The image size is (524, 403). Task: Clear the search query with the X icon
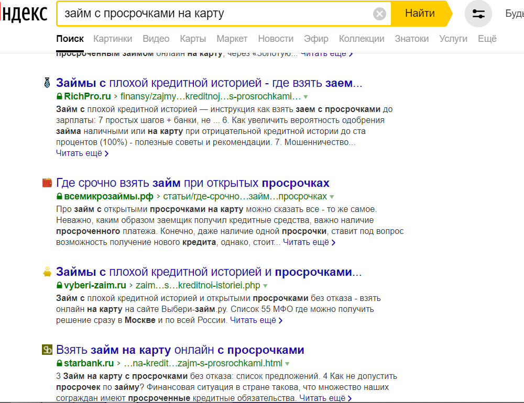pyautogui.click(x=379, y=14)
